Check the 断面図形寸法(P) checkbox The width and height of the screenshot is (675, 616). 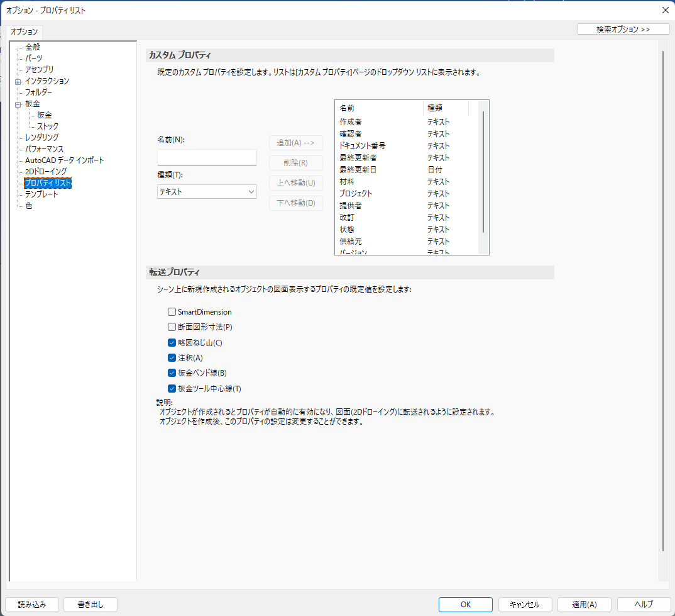pos(172,327)
